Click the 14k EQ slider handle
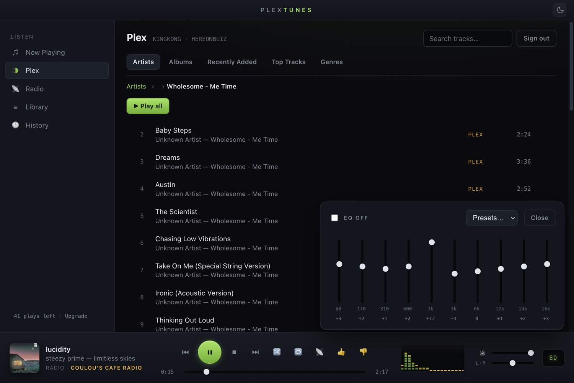 524,267
